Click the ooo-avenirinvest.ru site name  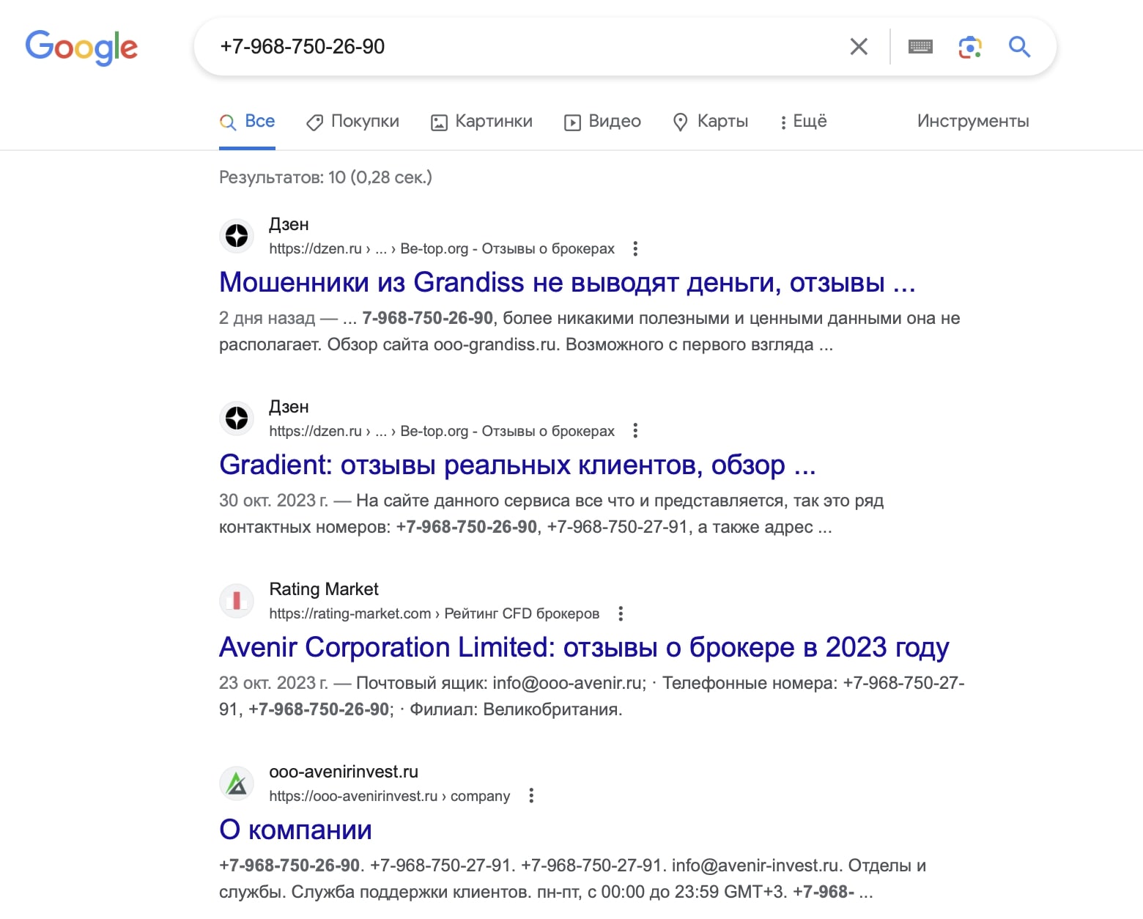344,772
